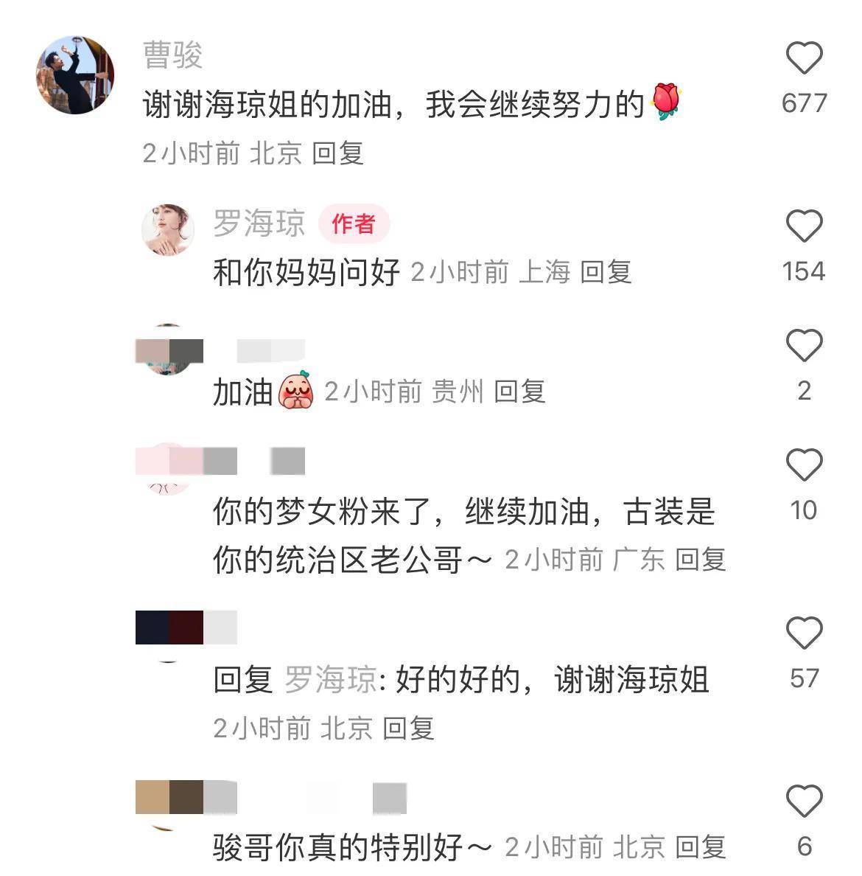This screenshot has width=862, height=876.
Task: Reply to 曹骏's Beijing comment
Action: coord(337,153)
